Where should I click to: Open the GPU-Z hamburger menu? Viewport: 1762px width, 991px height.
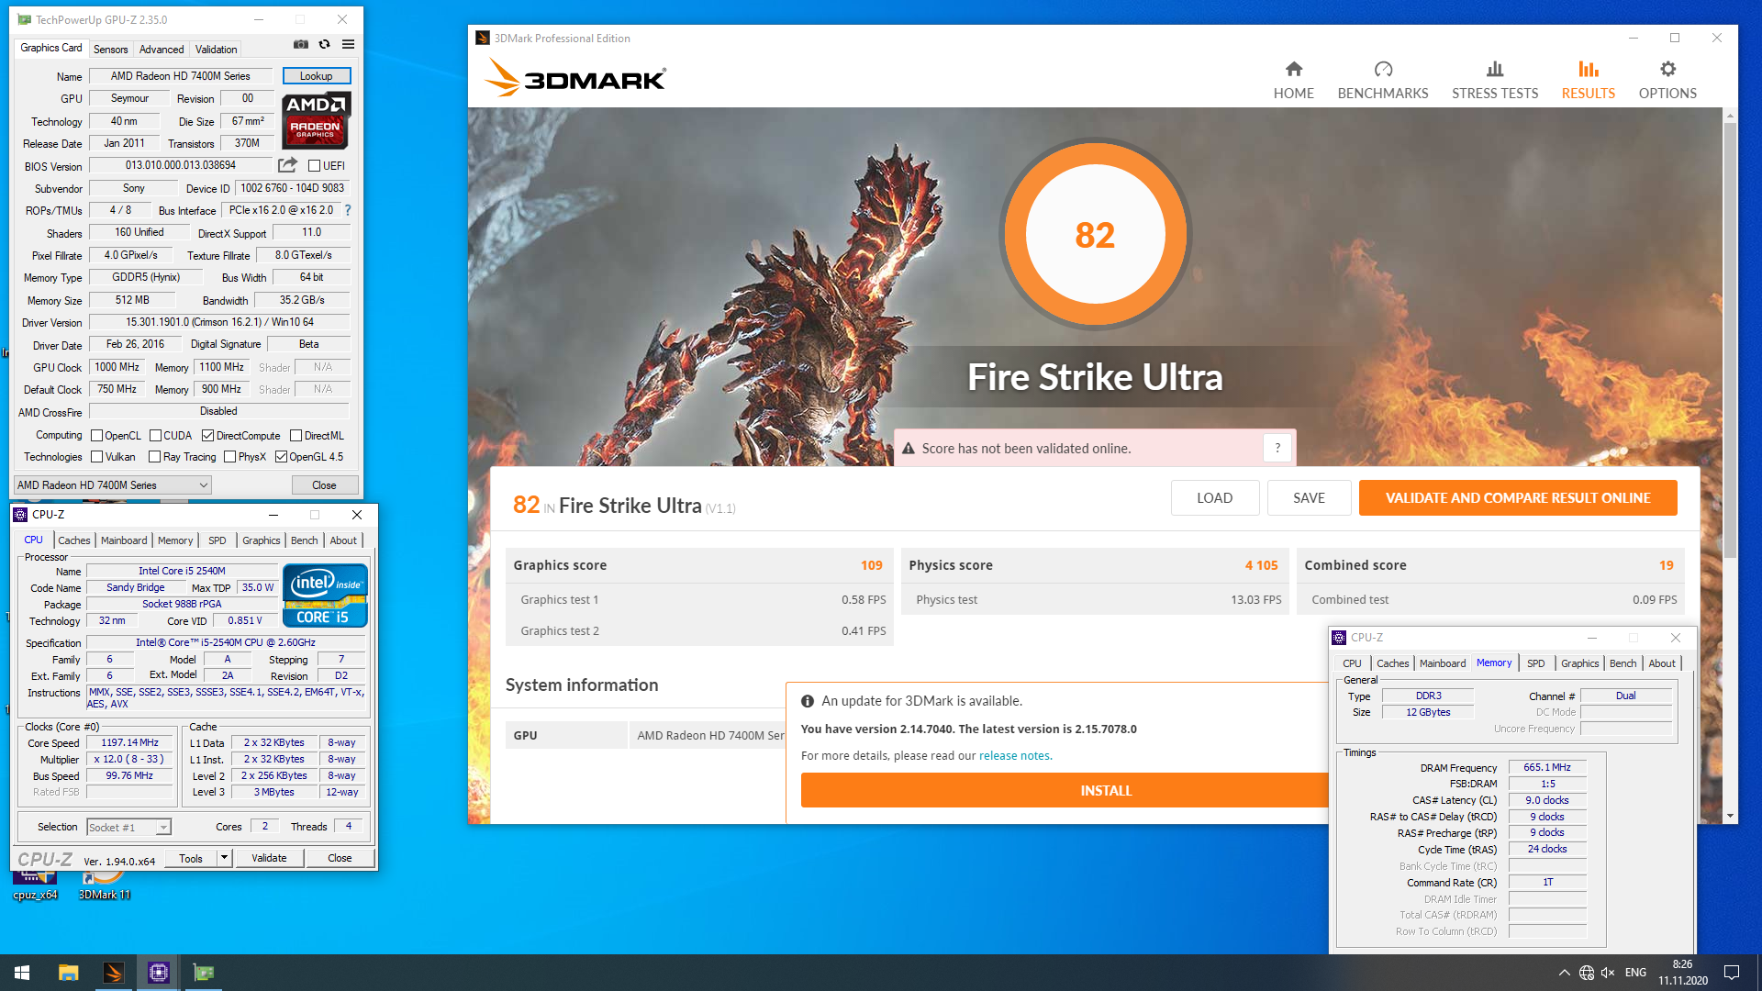pyautogui.click(x=349, y=44)
